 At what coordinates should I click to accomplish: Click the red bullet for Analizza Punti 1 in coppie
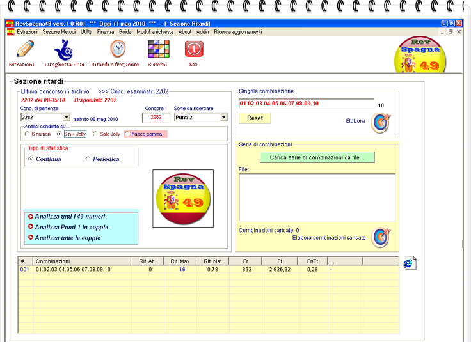pos(30,227)
